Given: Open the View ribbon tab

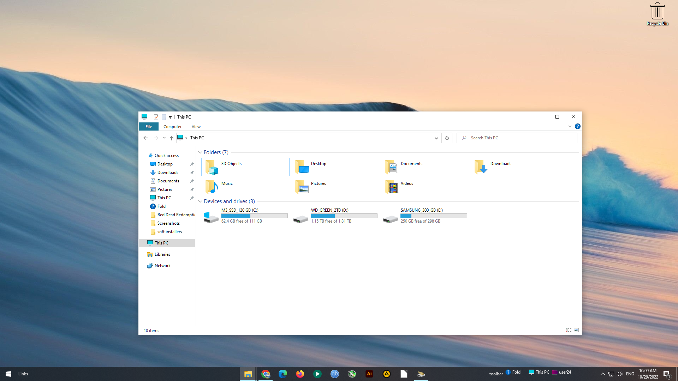Looking at the screenshot, I should pos(196,127).
